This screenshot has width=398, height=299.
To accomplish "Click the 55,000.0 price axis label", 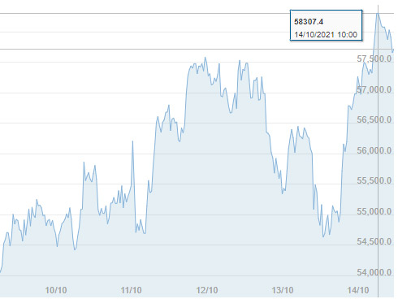I will point(374,211).
